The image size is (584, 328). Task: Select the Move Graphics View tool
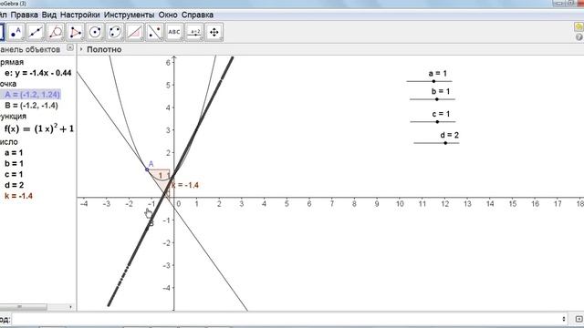pos(214,32)
